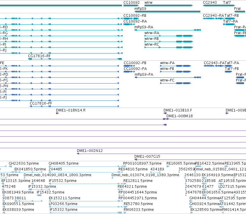Screen dimensions: 246x214
Task: Select the RP001018997.5prime EST label
Action: 142,163
